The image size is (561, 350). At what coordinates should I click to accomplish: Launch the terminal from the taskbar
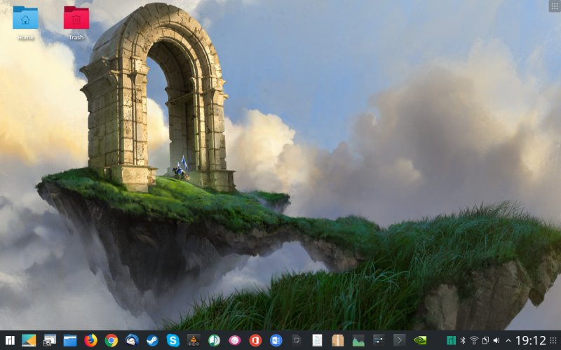(399, 340)
